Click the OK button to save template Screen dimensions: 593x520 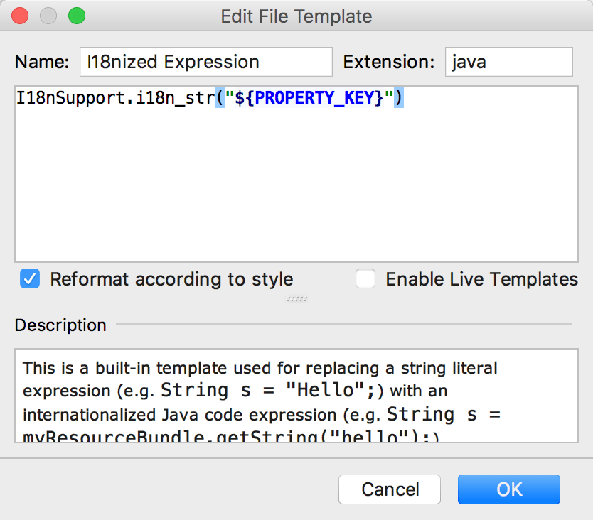tap(508, 489)
